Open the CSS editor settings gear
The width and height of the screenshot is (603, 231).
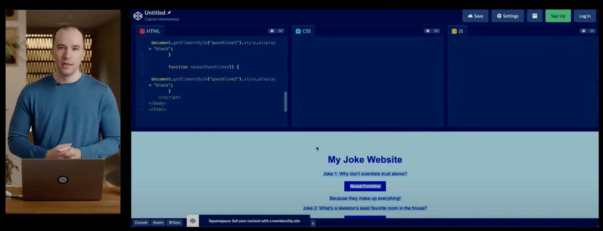(x=427, y=31)
